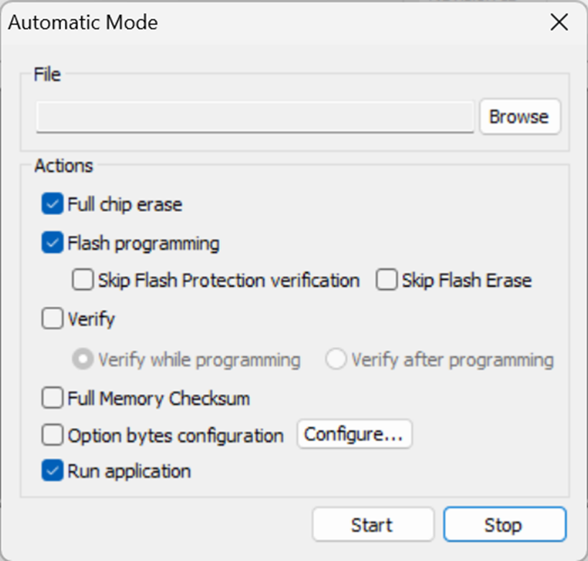588x561 pixels.
Task: Click the file path input field
Action: [255, 117]
